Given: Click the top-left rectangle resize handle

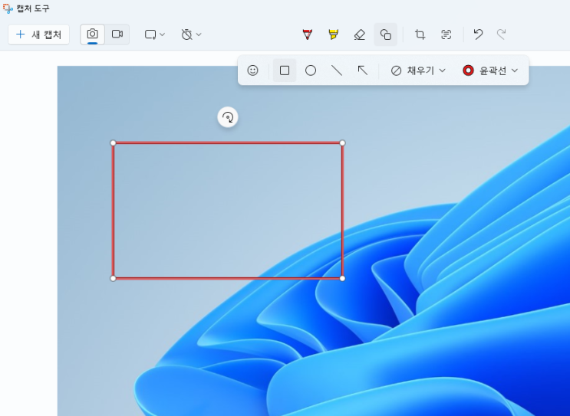Looking at the screenshot, I should (x=113, y=143).
